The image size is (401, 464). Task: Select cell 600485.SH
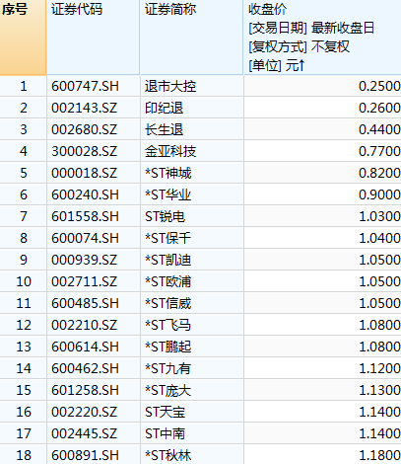click(x=85, y=303)
